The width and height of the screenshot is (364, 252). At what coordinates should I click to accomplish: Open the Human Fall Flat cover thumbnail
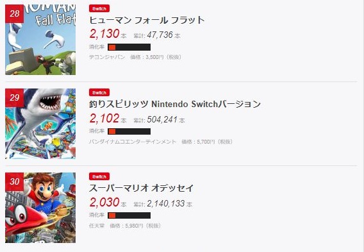(40, 40)
